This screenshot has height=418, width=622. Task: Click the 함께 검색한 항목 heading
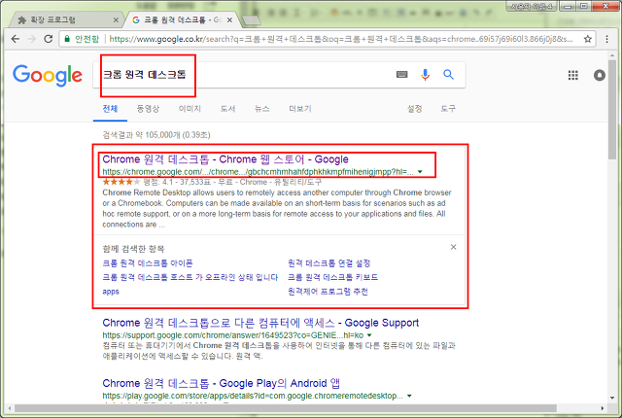(x=133, y=249)
